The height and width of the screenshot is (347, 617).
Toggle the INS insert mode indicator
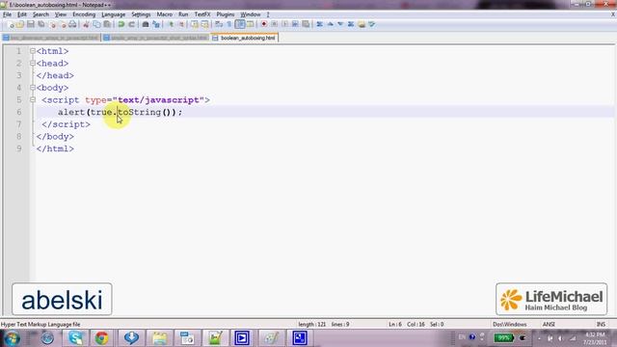(601, 325)
